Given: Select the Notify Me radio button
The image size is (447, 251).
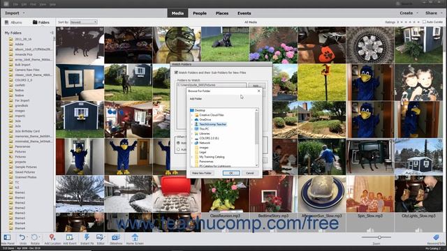Looking at the screenshot, I should 178,143.
